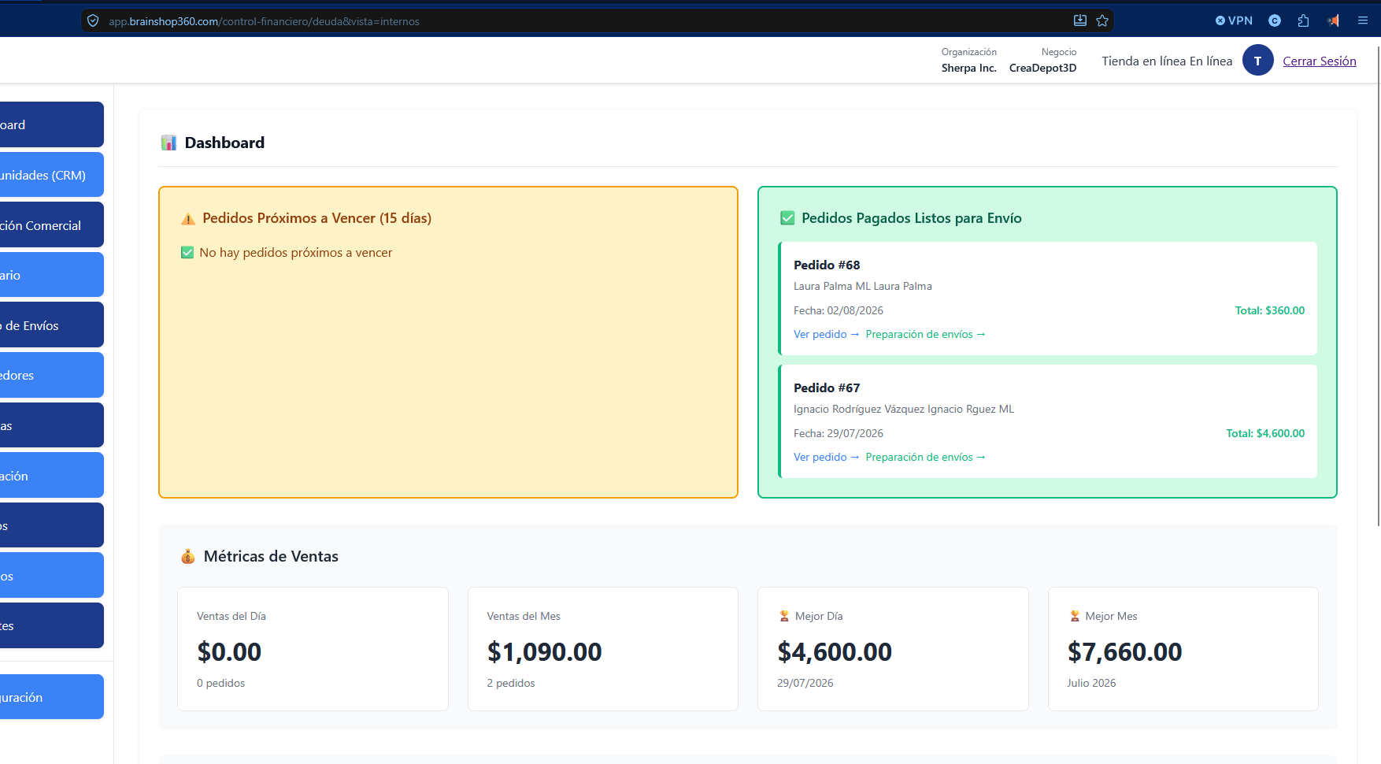This screenshot has width=1381, height=764.
Task: Open Ver pedido link for Pedido #68
Action: [826, 334]
